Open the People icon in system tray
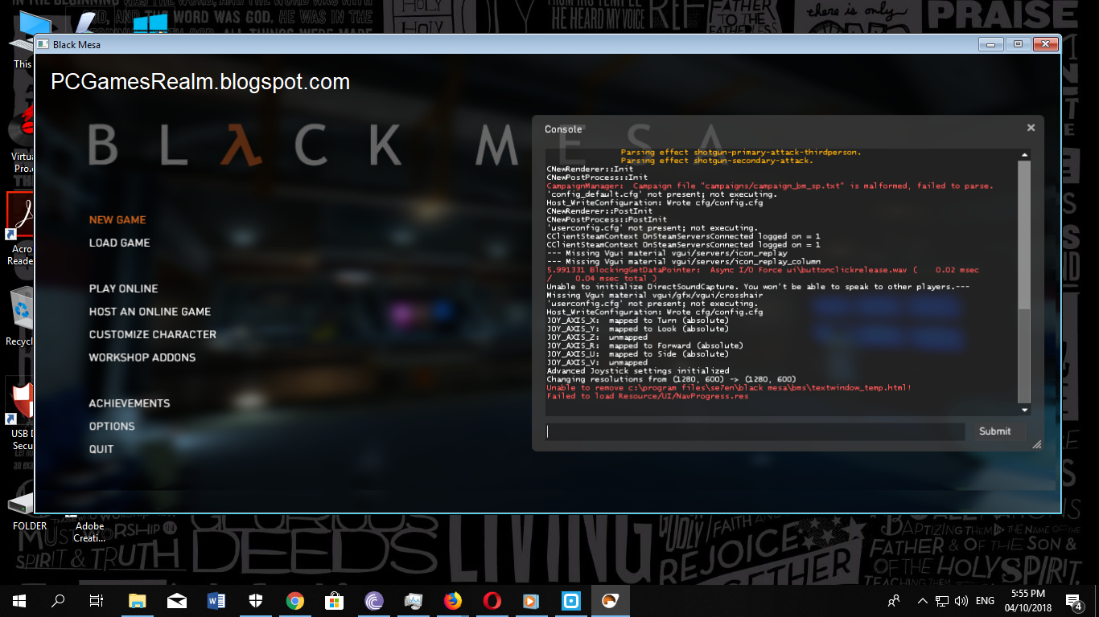 (x=894, y=600)
